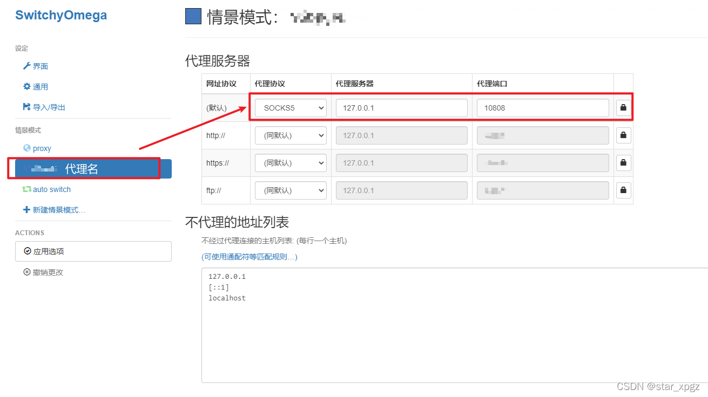
Task: Open the 通用 general settings page
Action: click(x=40, y=87)
